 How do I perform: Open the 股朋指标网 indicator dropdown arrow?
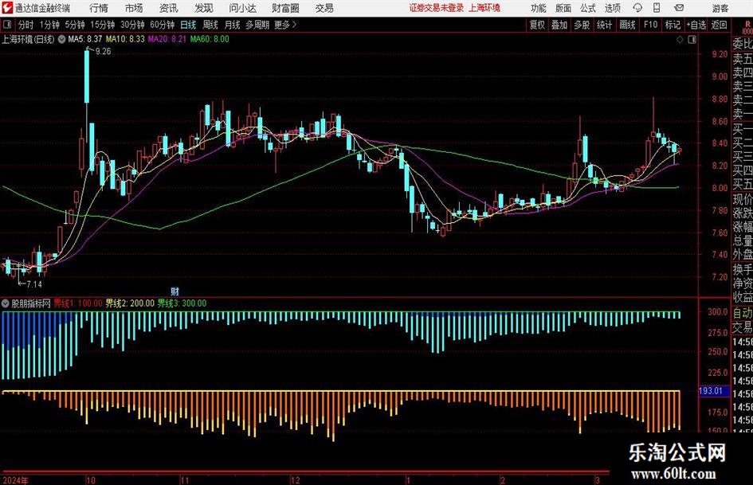[x=6, y=303]
